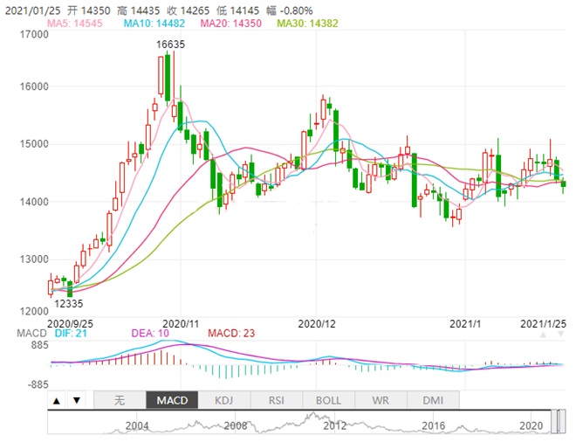Click the DEA: 10 value label
This screenshot has height=442, width=576.
(150, 334)
